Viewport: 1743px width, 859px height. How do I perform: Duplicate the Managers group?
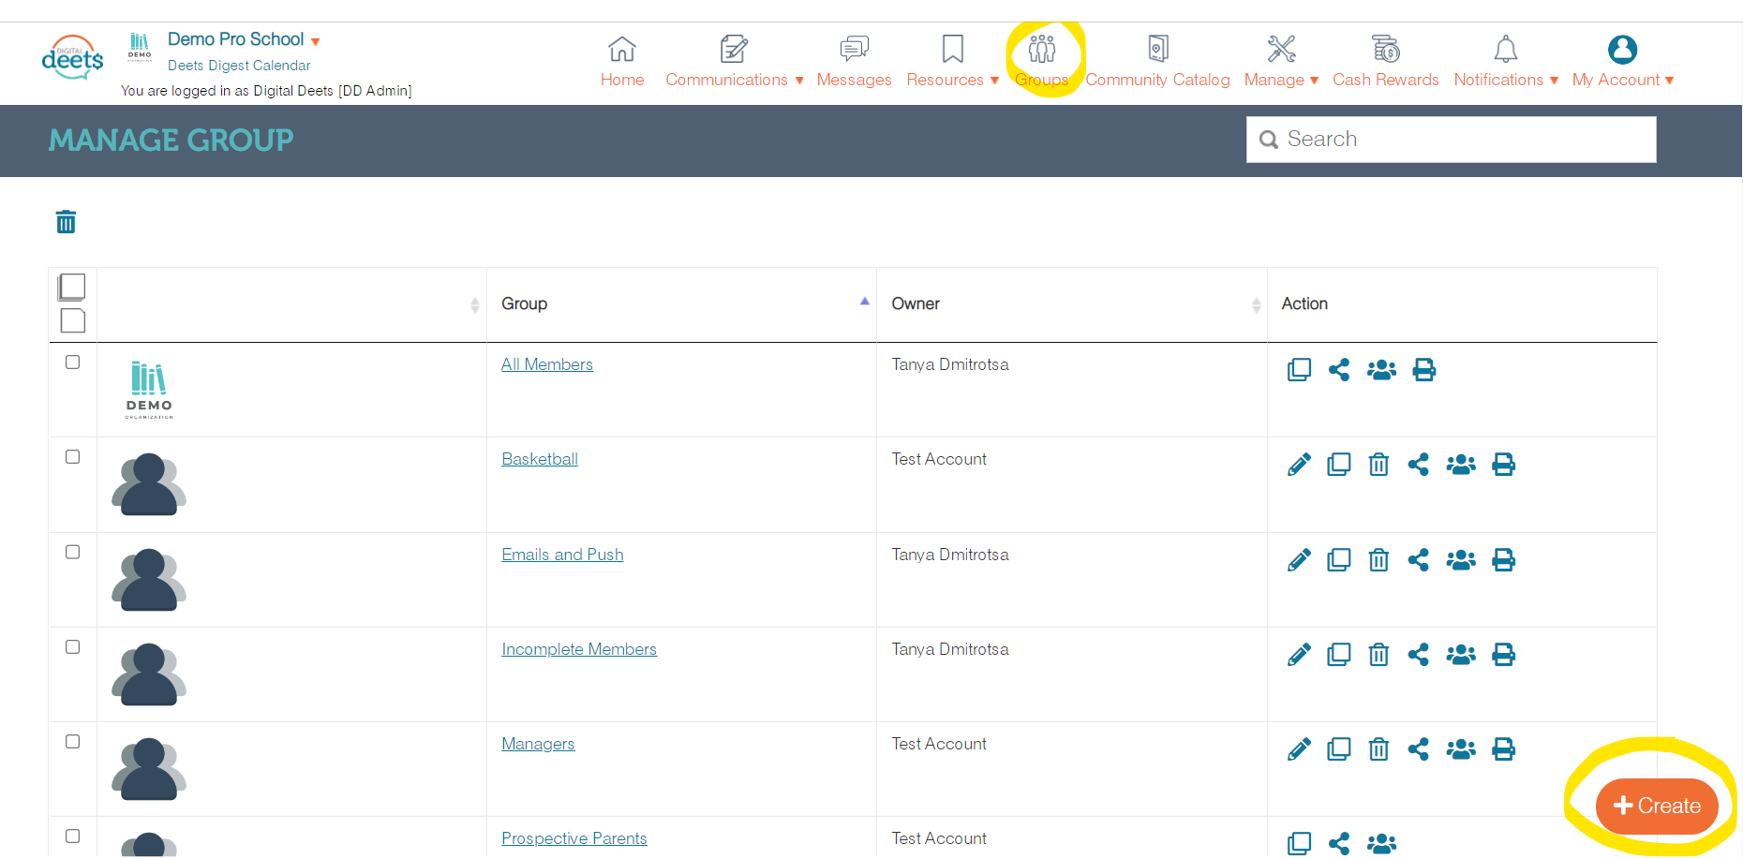coord(1339,749)
